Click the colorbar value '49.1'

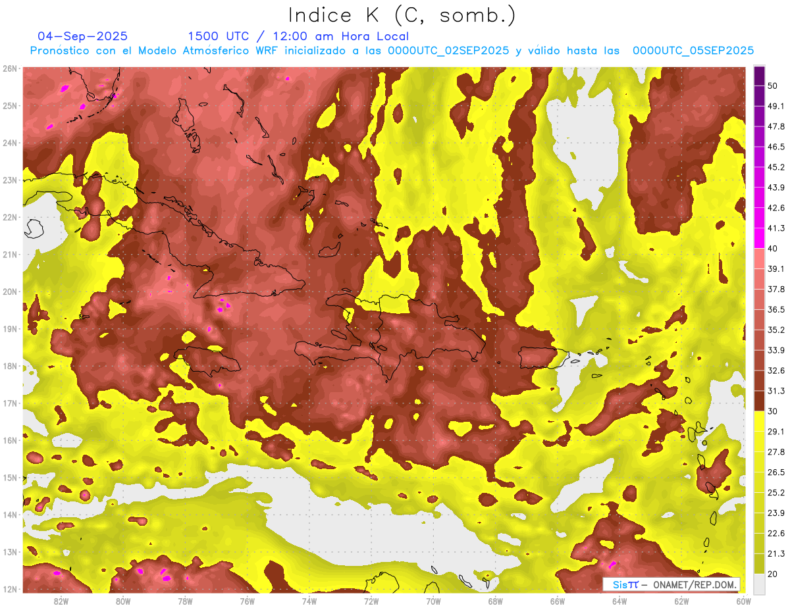pos(776,106)
